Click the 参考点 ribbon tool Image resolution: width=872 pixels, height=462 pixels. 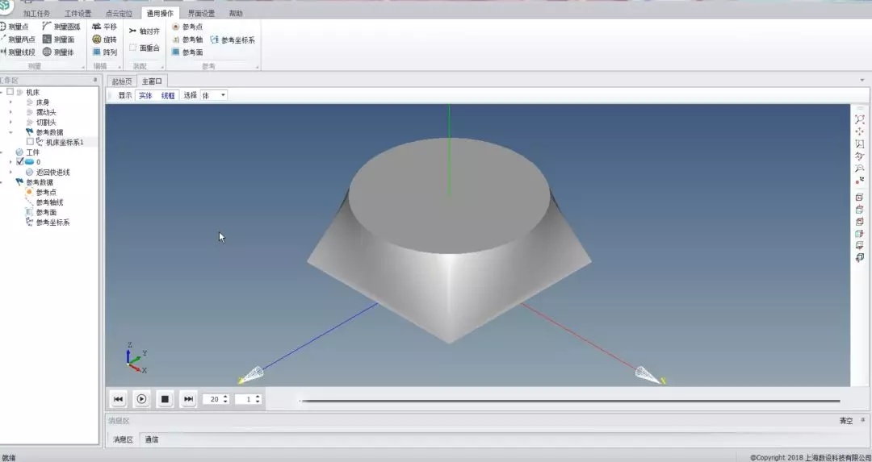pyautogui.click(x=187, y=27)
